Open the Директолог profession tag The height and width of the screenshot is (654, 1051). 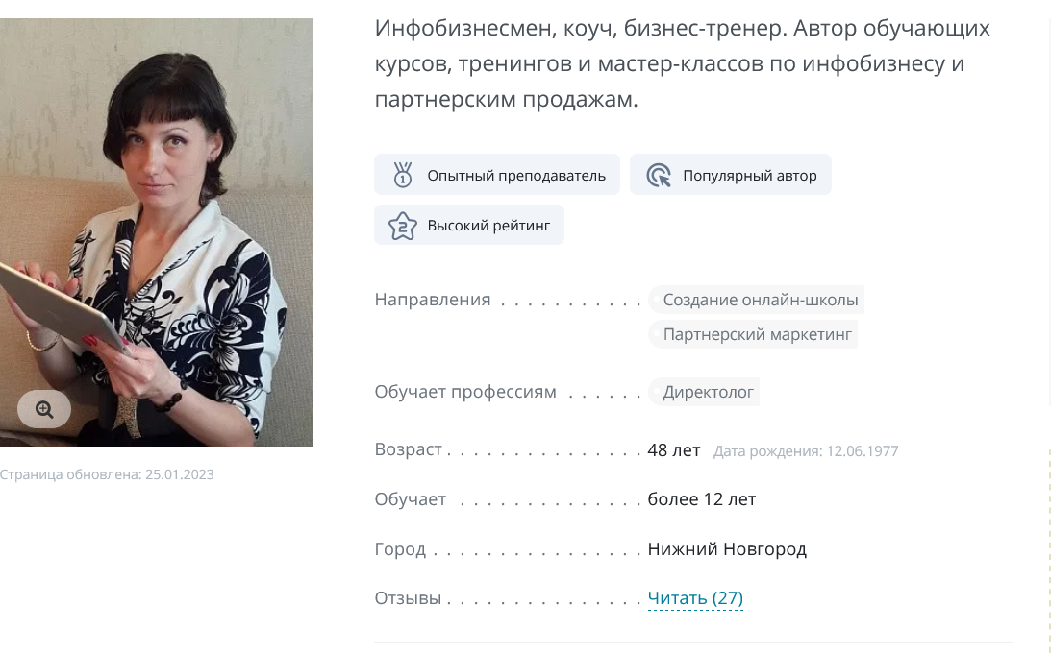pyautogui.click(x=704, y=392)
